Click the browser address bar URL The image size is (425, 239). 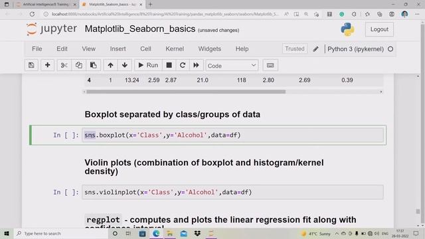coord(165,14)
